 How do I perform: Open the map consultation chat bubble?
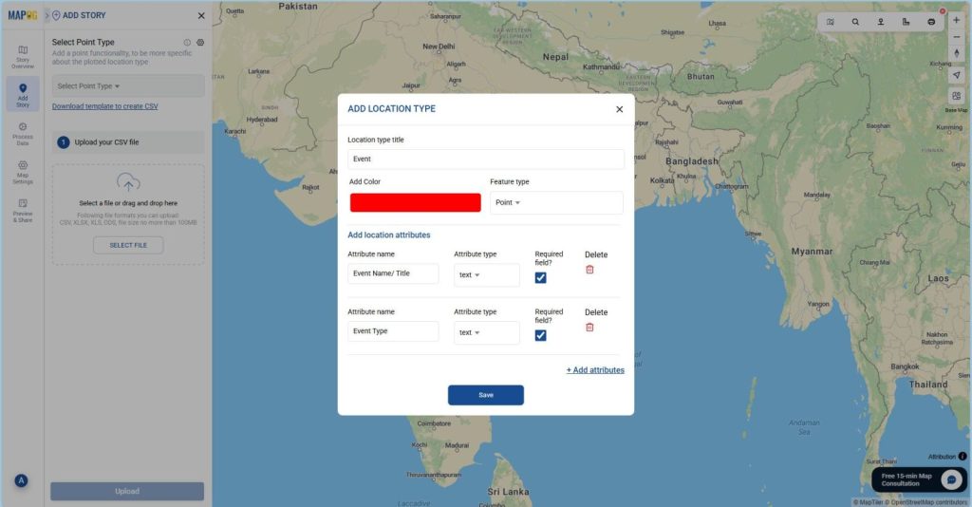click(x=950, y=479)
